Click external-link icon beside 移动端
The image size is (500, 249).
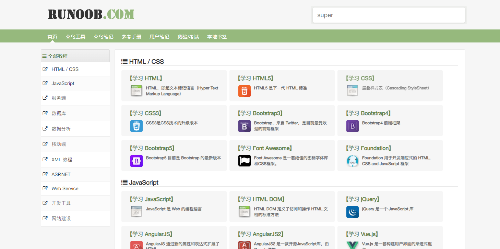click(45, 144)
